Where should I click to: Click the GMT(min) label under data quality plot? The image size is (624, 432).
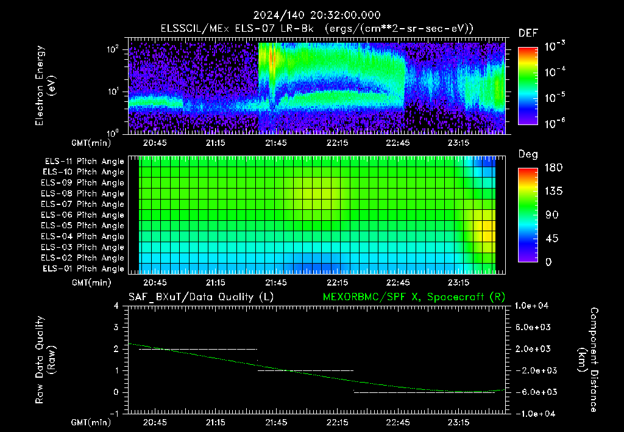(x=91, y=422)
